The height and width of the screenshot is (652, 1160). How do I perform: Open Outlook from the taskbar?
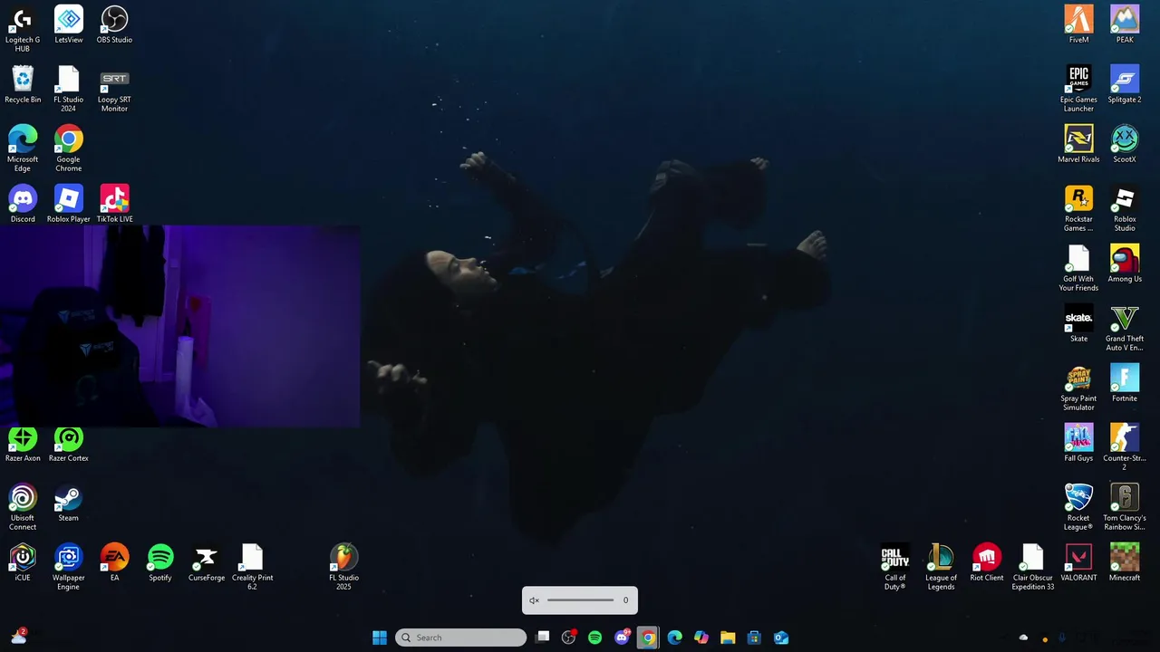[780, 638]
